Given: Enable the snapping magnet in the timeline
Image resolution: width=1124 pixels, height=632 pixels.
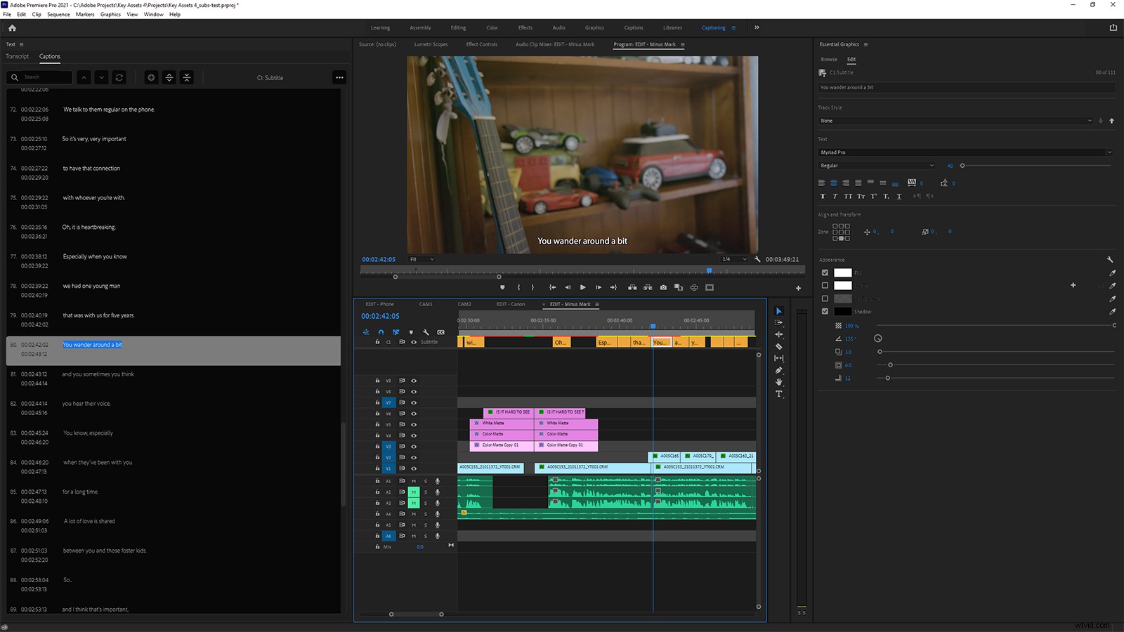Looking at the screenshot, I should (381, 332).
